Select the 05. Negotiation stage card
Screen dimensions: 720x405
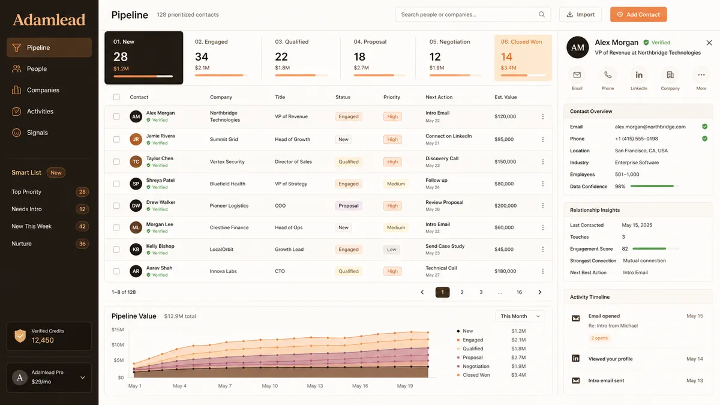455,58
